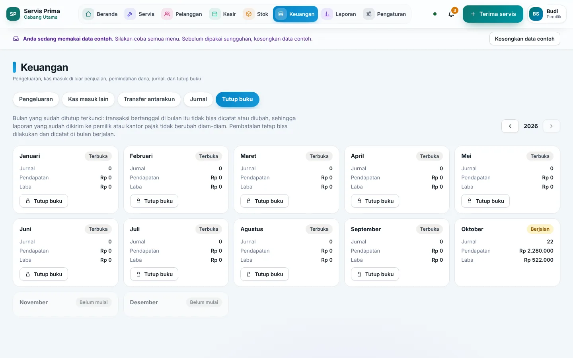Click the Keuangan database icon
Viewport: 573px width, 358px height.
pos(281,14)
